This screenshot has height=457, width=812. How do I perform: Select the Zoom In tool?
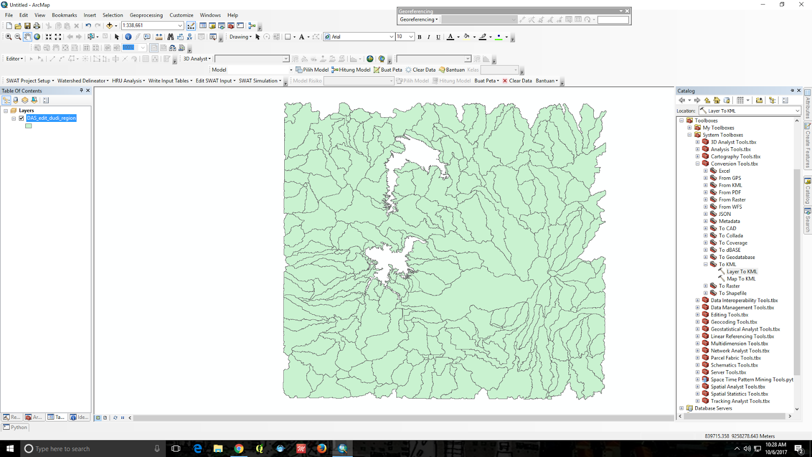click(x=8, y=37)
